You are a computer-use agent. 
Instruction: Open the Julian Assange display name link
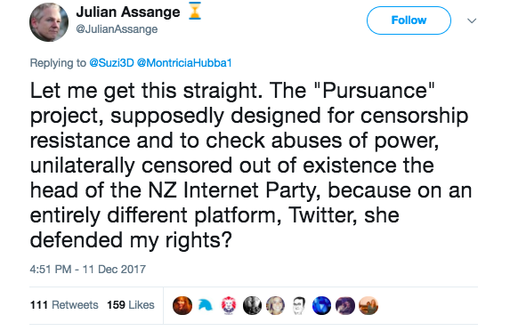(128, 12)
